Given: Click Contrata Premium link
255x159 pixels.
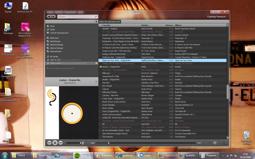Looking at the screenshot, I should pos(216,17).
